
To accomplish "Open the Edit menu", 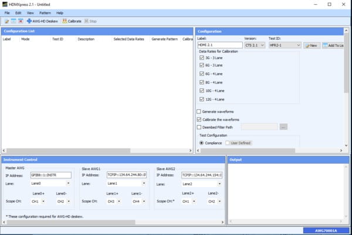I will 18,13.
